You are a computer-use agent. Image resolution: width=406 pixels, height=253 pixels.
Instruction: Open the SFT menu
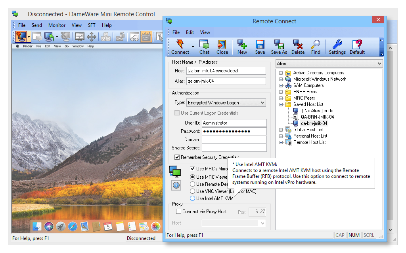[x=92, y=25]
